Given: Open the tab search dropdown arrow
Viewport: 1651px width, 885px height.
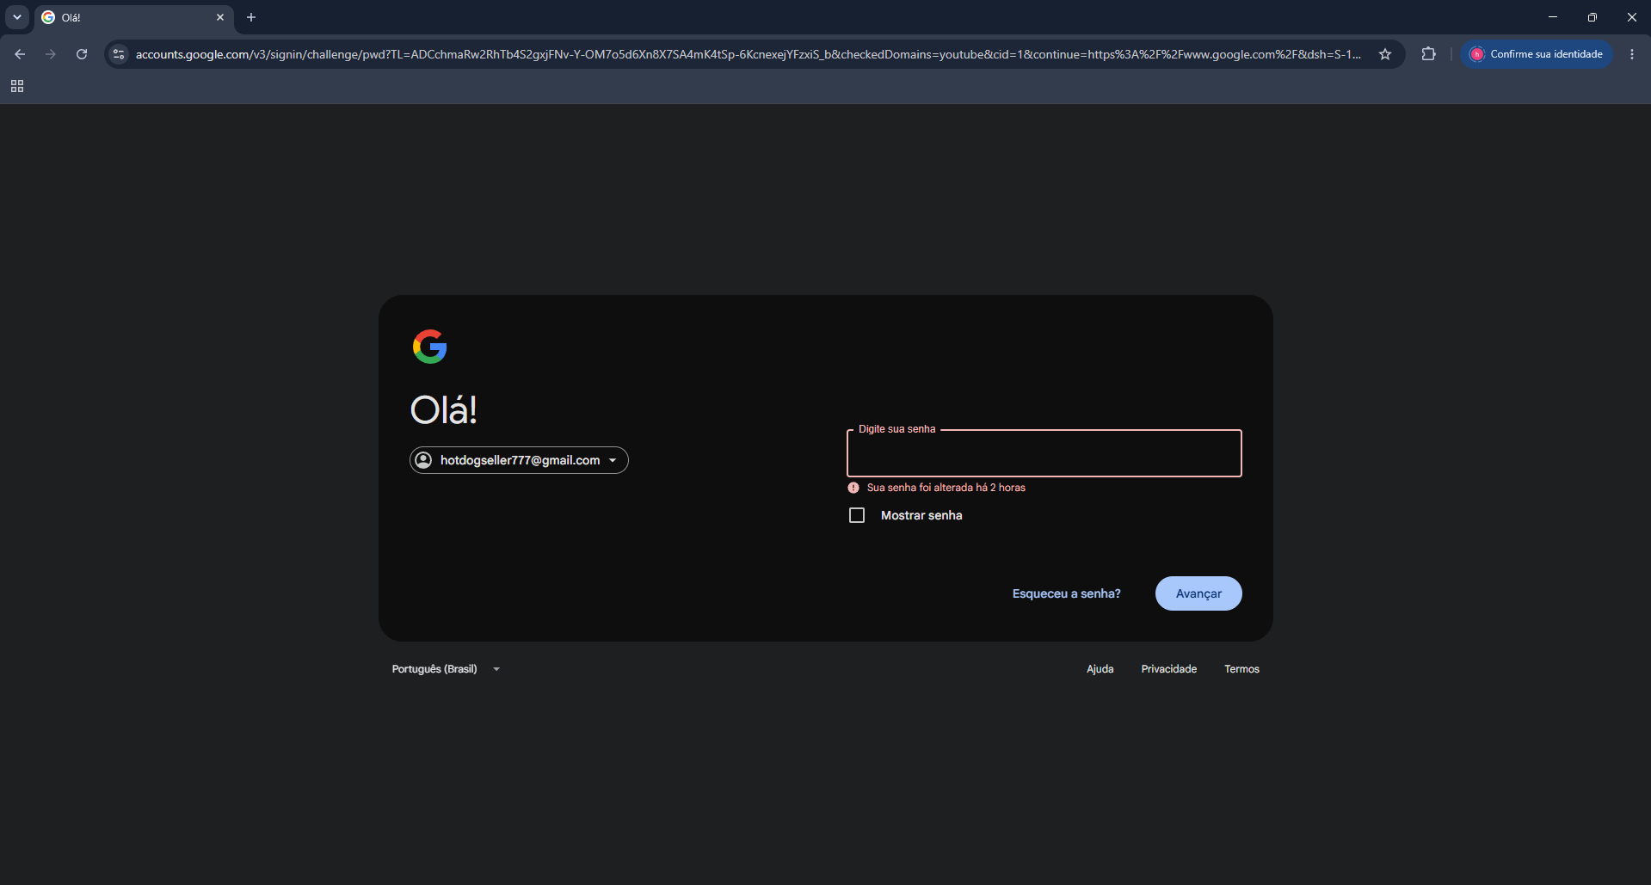Looking at the screenshot, I should 17,17.
